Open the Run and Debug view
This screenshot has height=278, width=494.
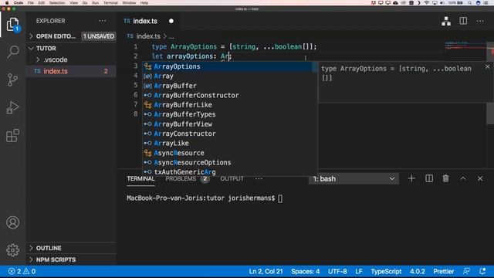[x=12, y=108]
